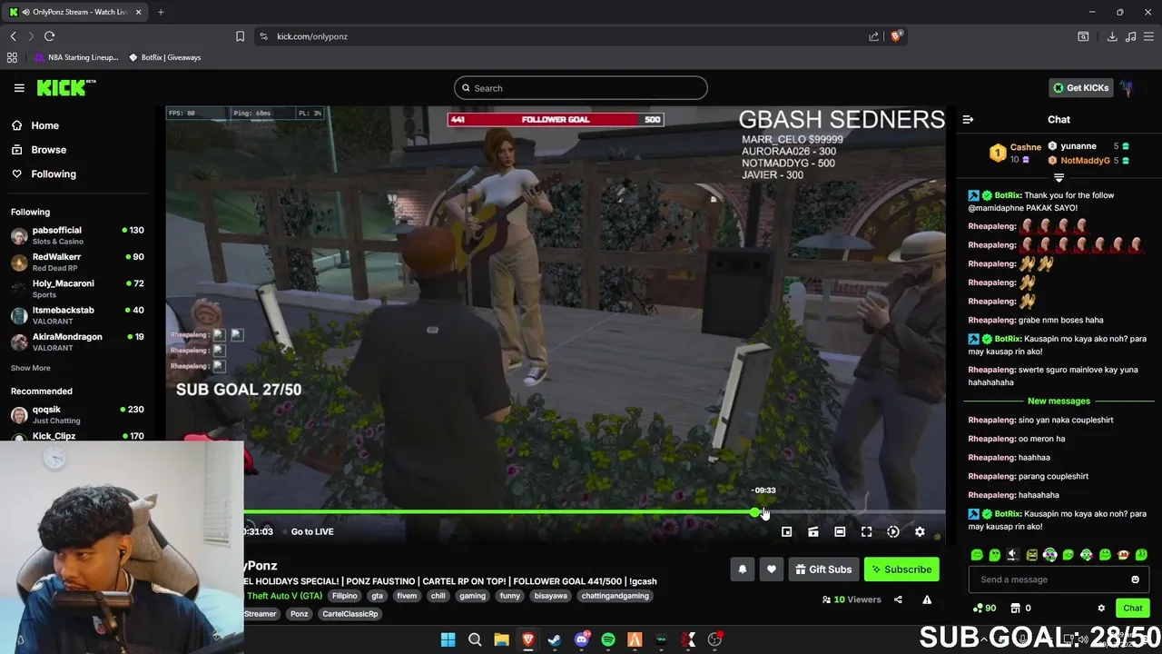The height and width of the screenshot is (654, 1162).
Task: Open RedWalkerr channel from Following list
Action: [77, 262]
